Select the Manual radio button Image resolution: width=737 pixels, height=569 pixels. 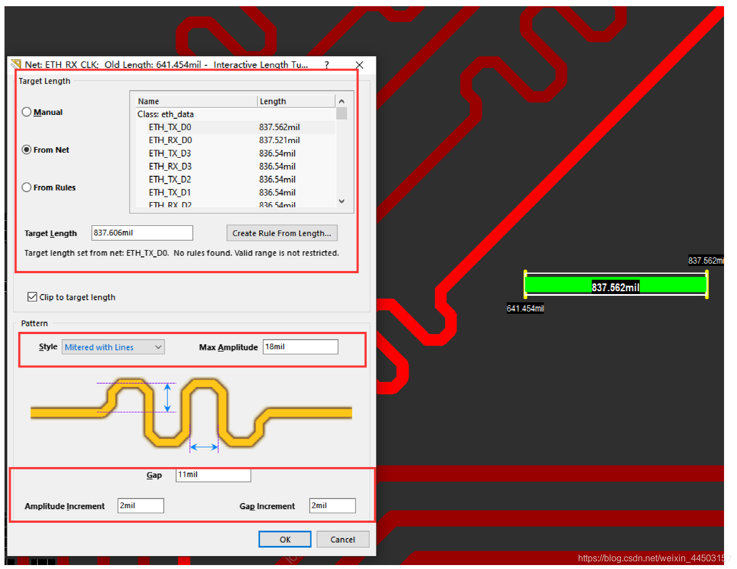click(x=26, y=112)
